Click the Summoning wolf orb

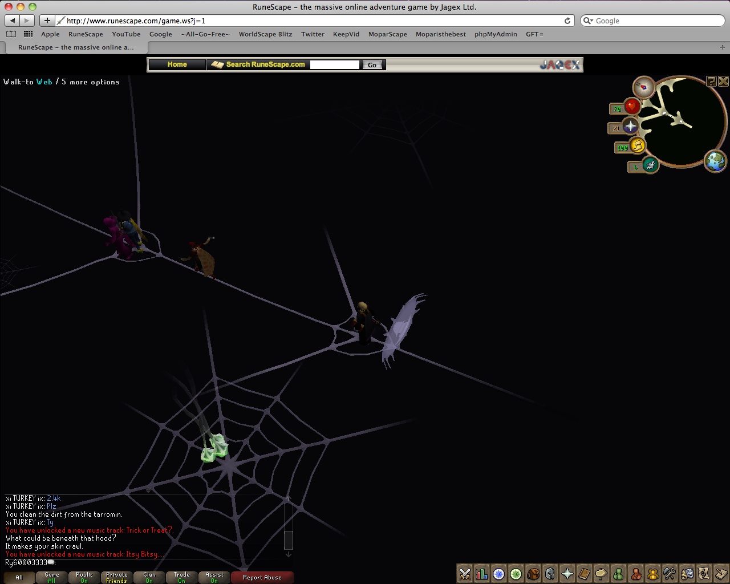[x=650, y=165]
